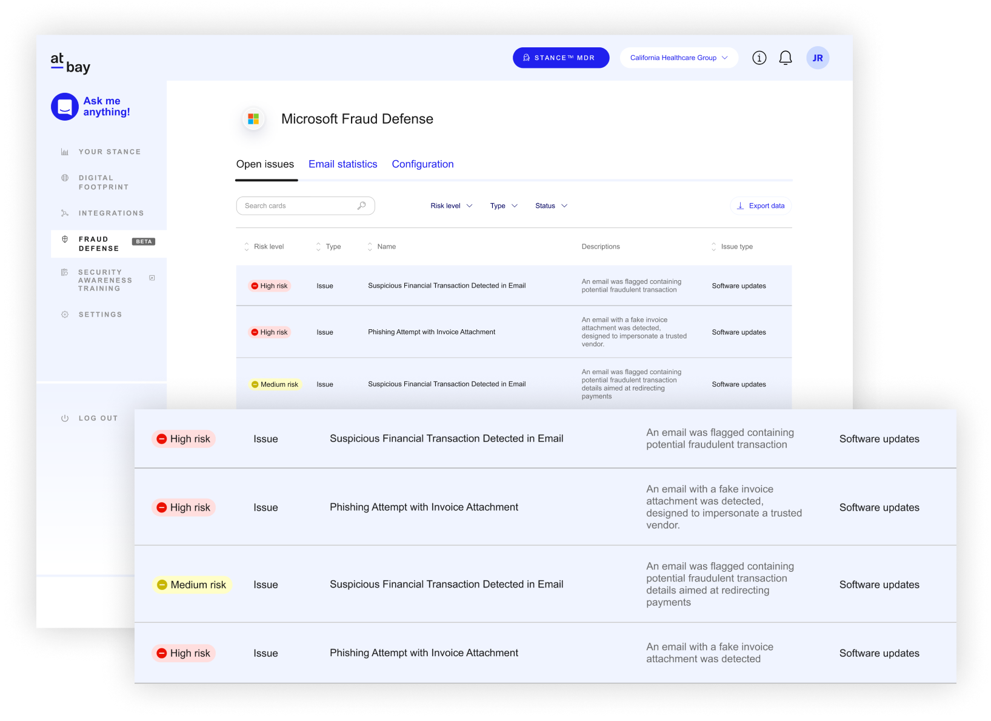Open Settings menu item
The image size is (991, 721).
(101, 315)
